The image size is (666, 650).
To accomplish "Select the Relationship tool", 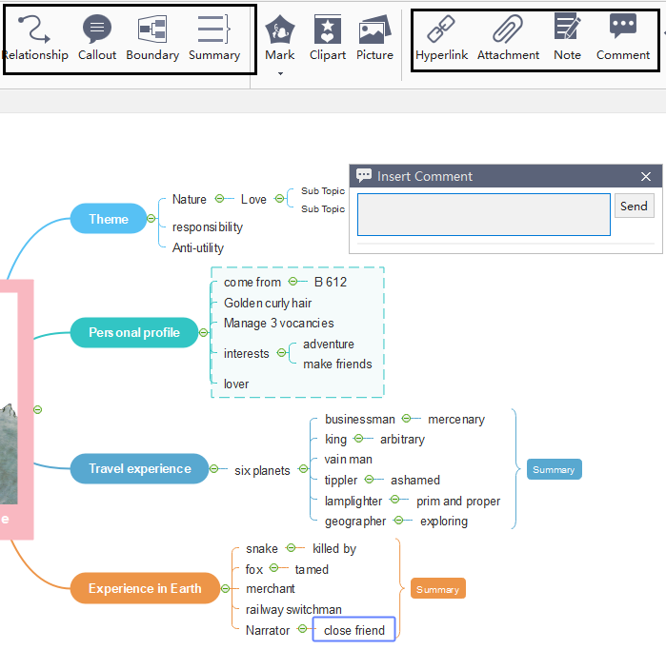I will click(35, 38).
